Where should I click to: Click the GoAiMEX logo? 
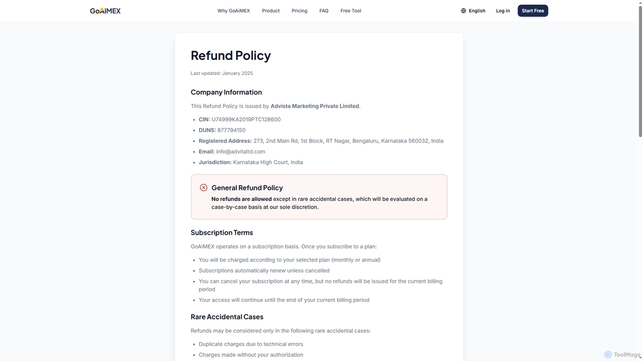105,11
